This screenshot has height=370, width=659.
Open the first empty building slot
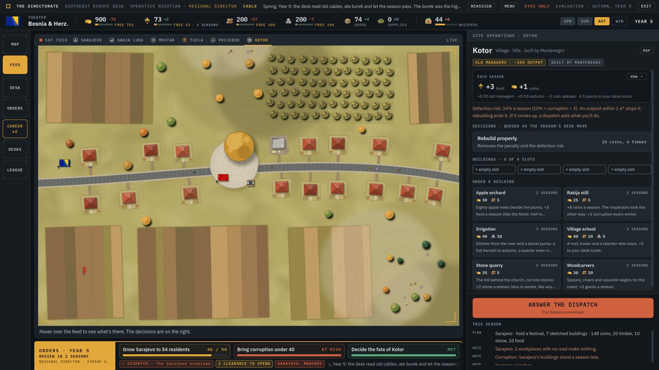click(x=494, y=169)
